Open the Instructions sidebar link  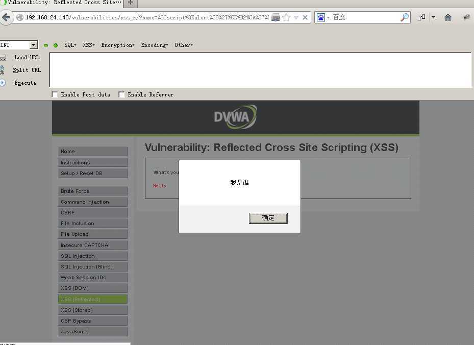tap(92, 163)
